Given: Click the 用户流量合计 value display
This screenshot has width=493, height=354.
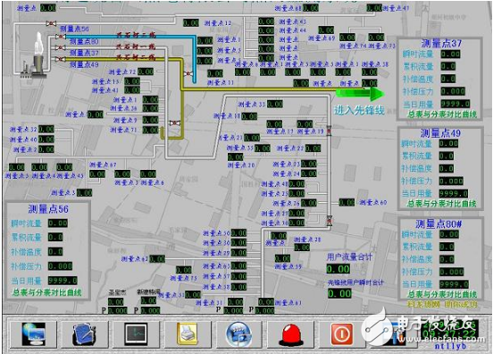Looking at the screenshot, I should pos(338,269).
